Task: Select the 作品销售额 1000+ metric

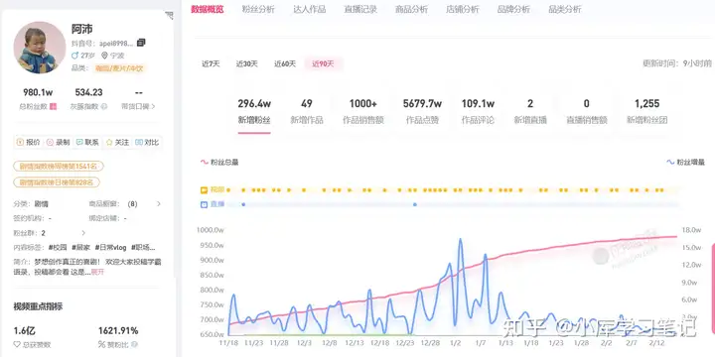Action: click(363, 112)
